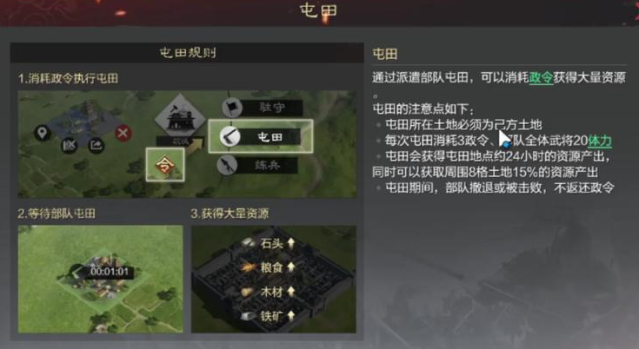Viewport: 639px width, 349px height.
Task: Click the 00:01:01 countdown timer
Action: (110, 272)
